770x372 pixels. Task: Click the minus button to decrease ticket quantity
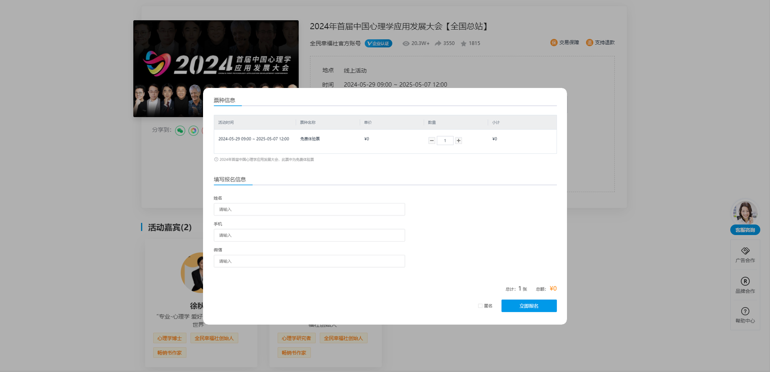pos(432,141)
